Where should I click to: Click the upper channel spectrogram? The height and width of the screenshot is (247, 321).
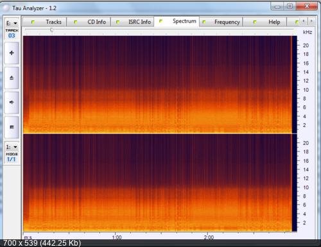[157, 85]
